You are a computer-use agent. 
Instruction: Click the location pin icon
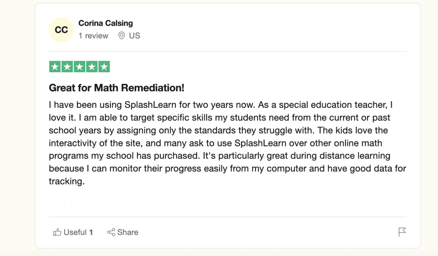pos(121,36)
